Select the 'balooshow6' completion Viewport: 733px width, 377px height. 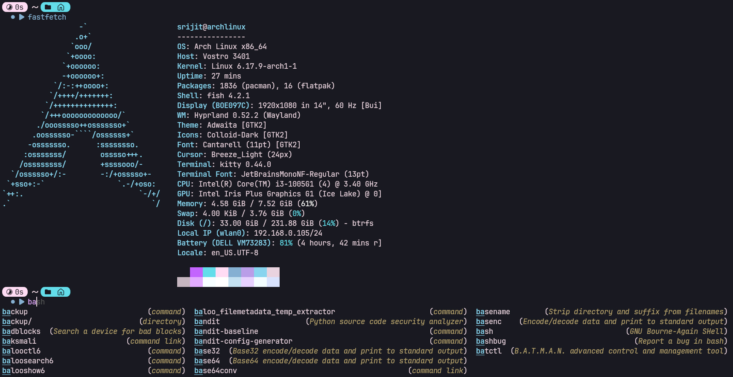coord(93,371)
